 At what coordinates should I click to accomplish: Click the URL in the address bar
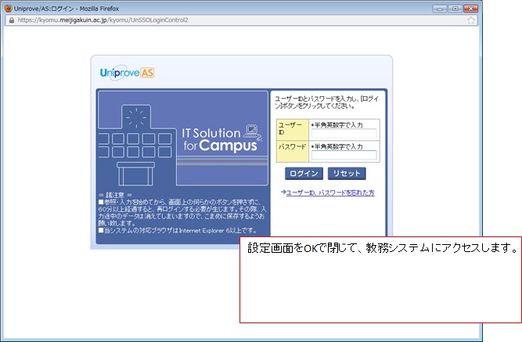click(x=103, y=20)
